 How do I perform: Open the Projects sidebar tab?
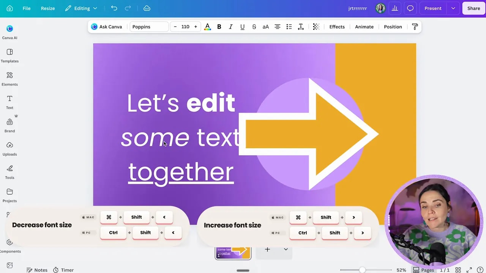pyautogui.click(x=9, y=195)
